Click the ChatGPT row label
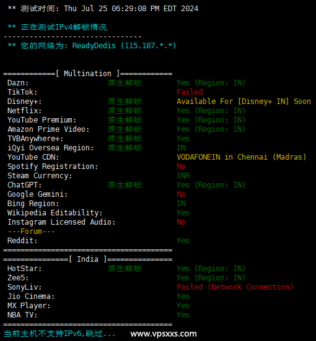This screenshot has height=341, width=316. point(24,185)
